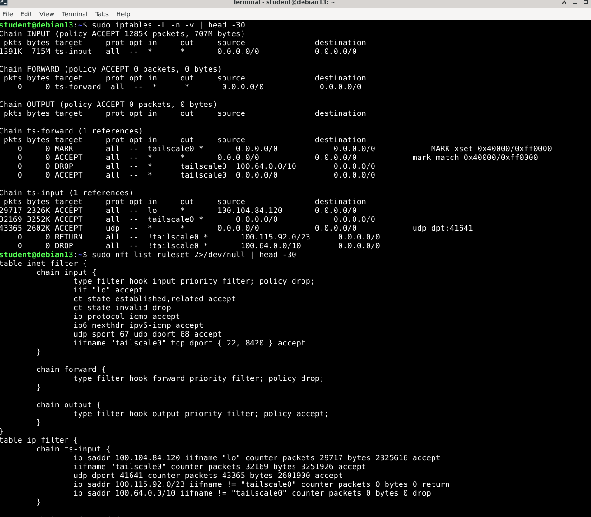The image size is (591, 517).
Task: Open the View menu
Action: point(46,14)
